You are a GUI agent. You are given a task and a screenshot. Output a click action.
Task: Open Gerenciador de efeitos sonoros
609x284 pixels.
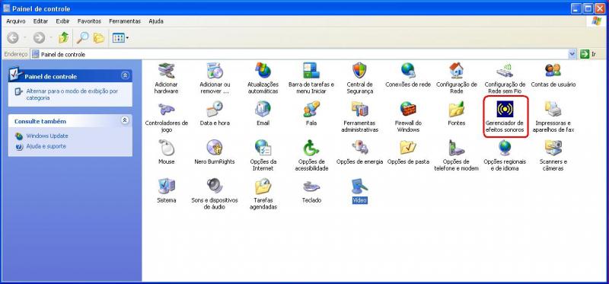[x=505, y=116]
